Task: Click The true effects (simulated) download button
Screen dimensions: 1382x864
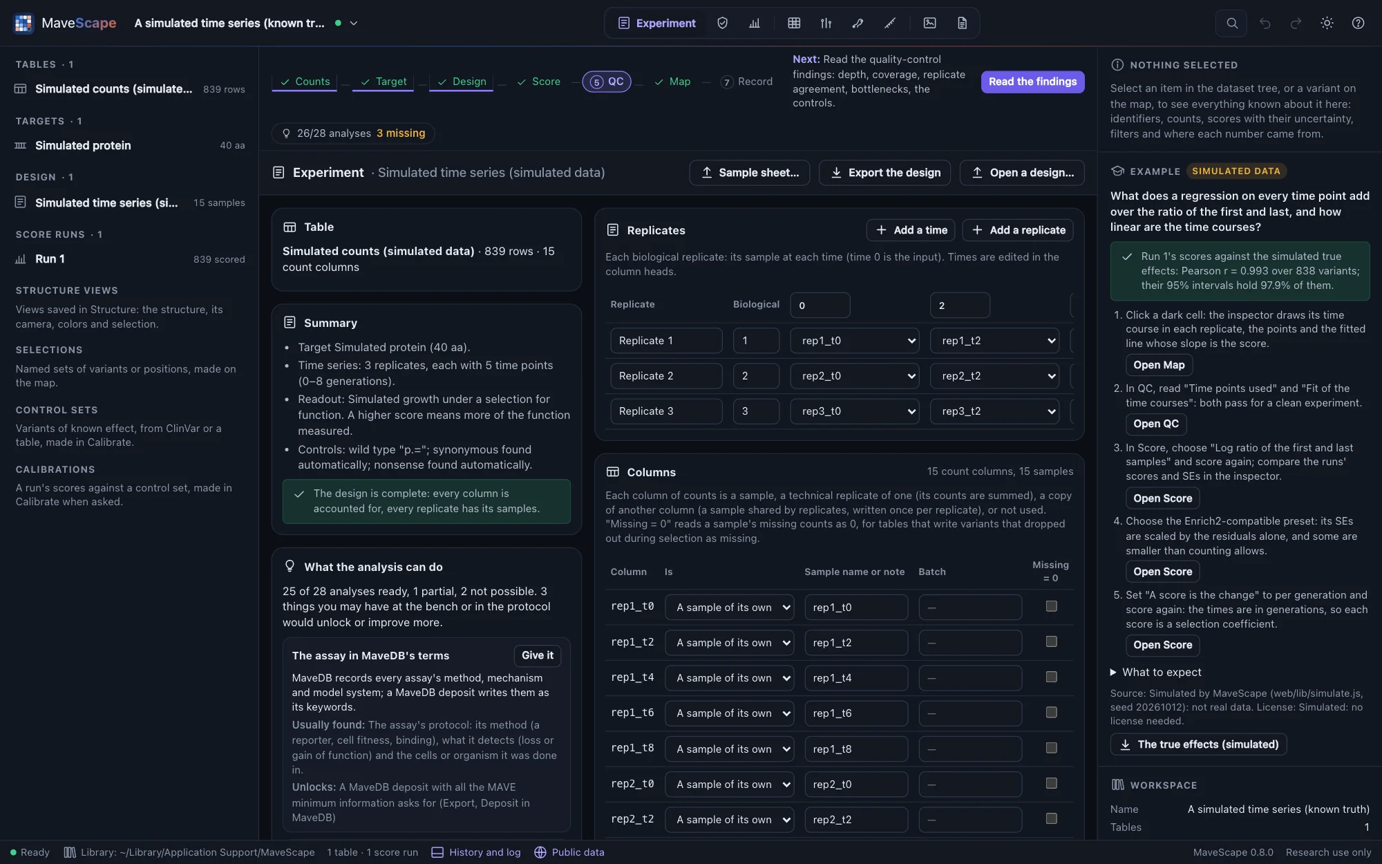Action: click(x=1198, y=744)
